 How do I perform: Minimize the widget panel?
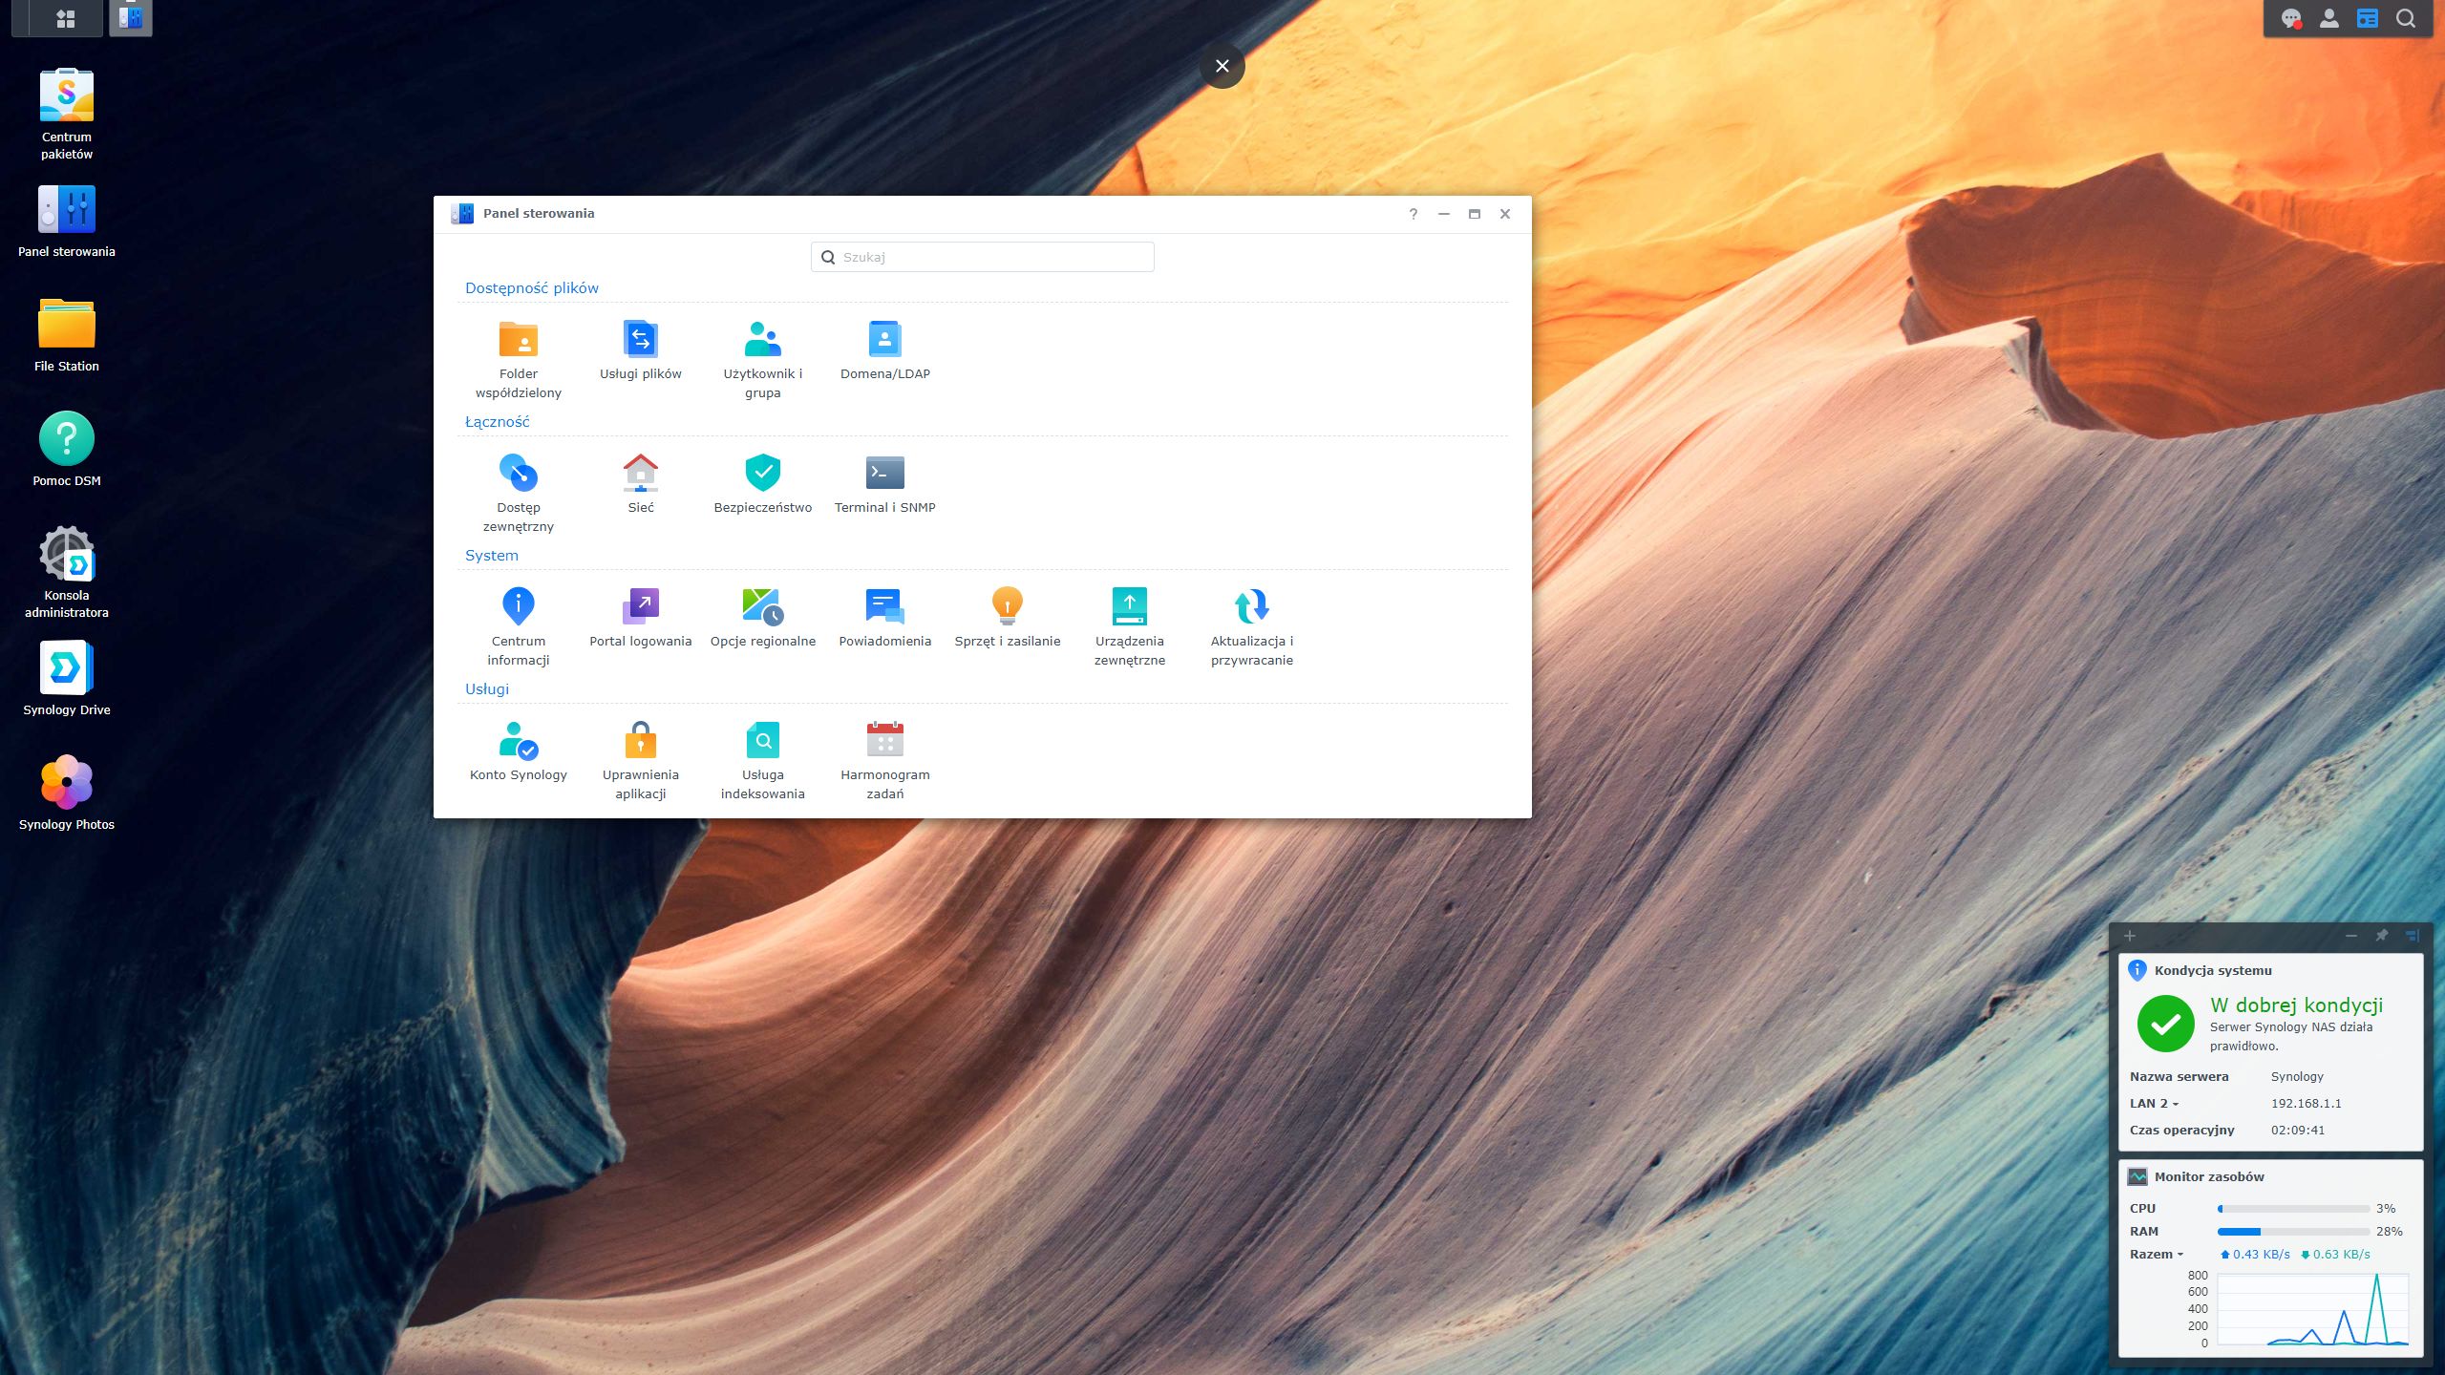pyautogui.click(x=2351, y=936)
